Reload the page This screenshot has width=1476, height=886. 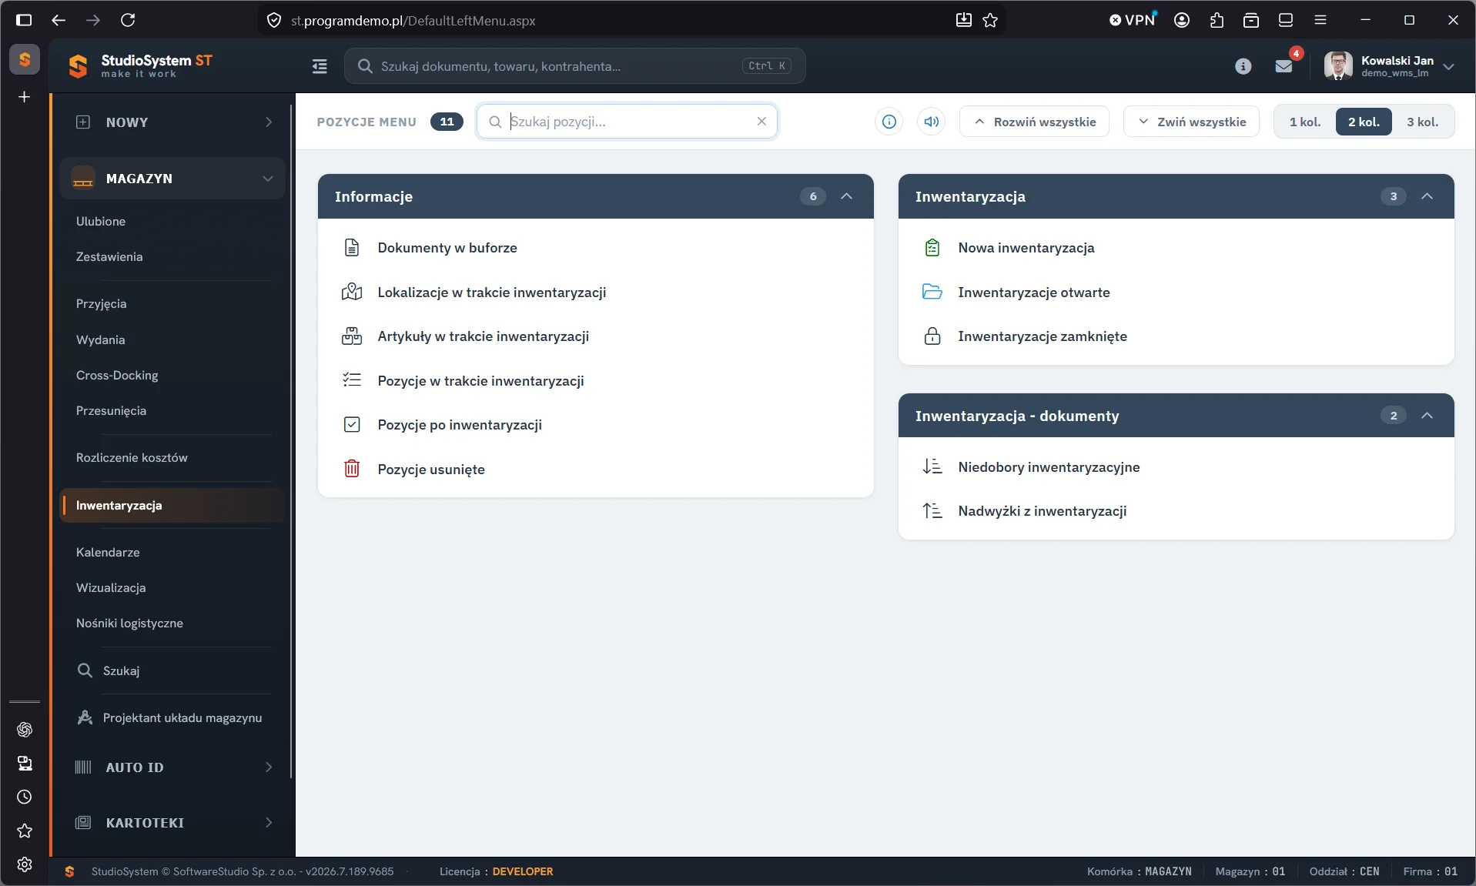(x=128, y=20)
